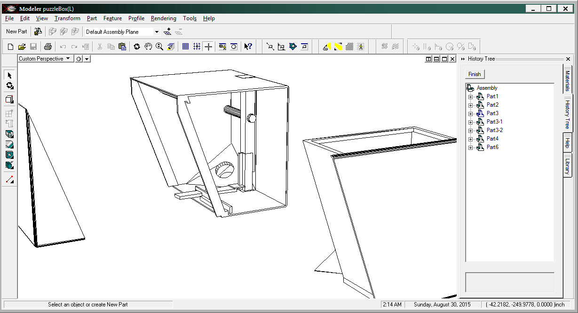Open the File menu
The width and height of the screenshot is (578, 313).
(9, 18)
